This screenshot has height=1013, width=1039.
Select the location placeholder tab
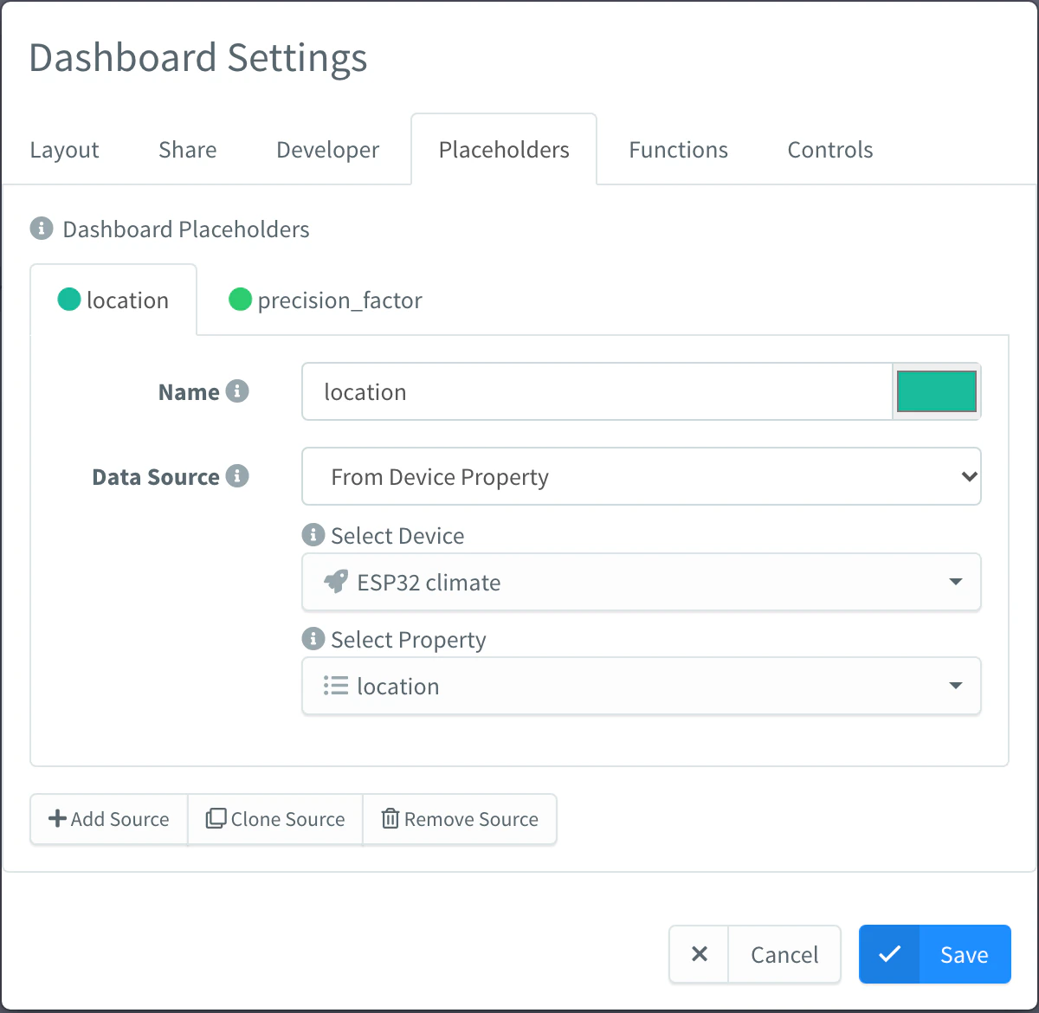click(x=113, y=300)
